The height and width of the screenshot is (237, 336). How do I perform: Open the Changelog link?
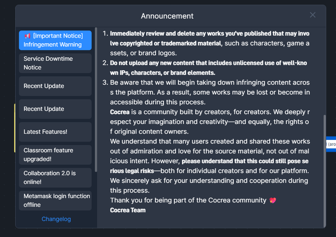(x=56, y=219)
